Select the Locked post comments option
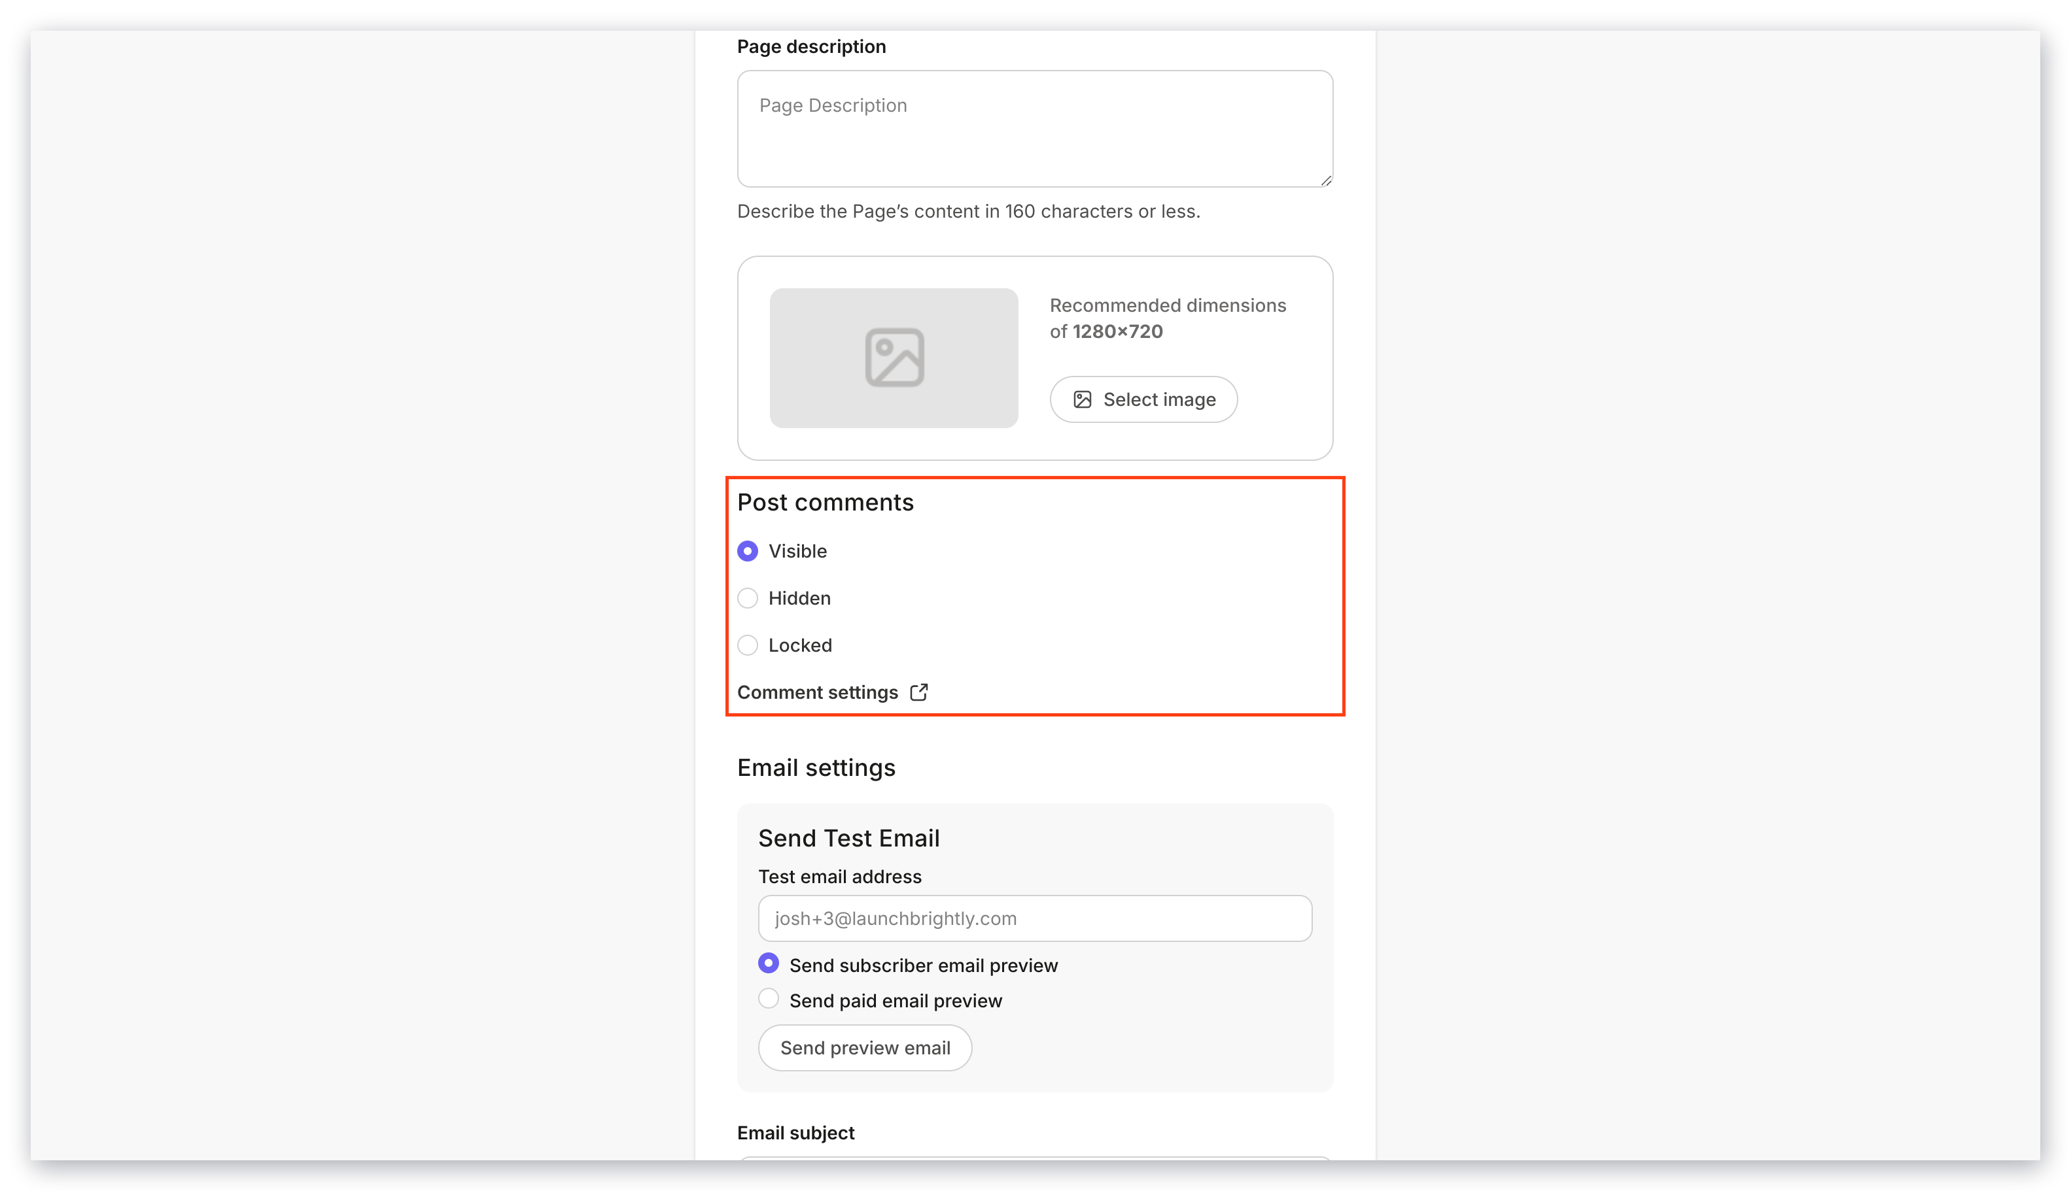This screenshot has width=2071, height=1191. click(748, 645)
